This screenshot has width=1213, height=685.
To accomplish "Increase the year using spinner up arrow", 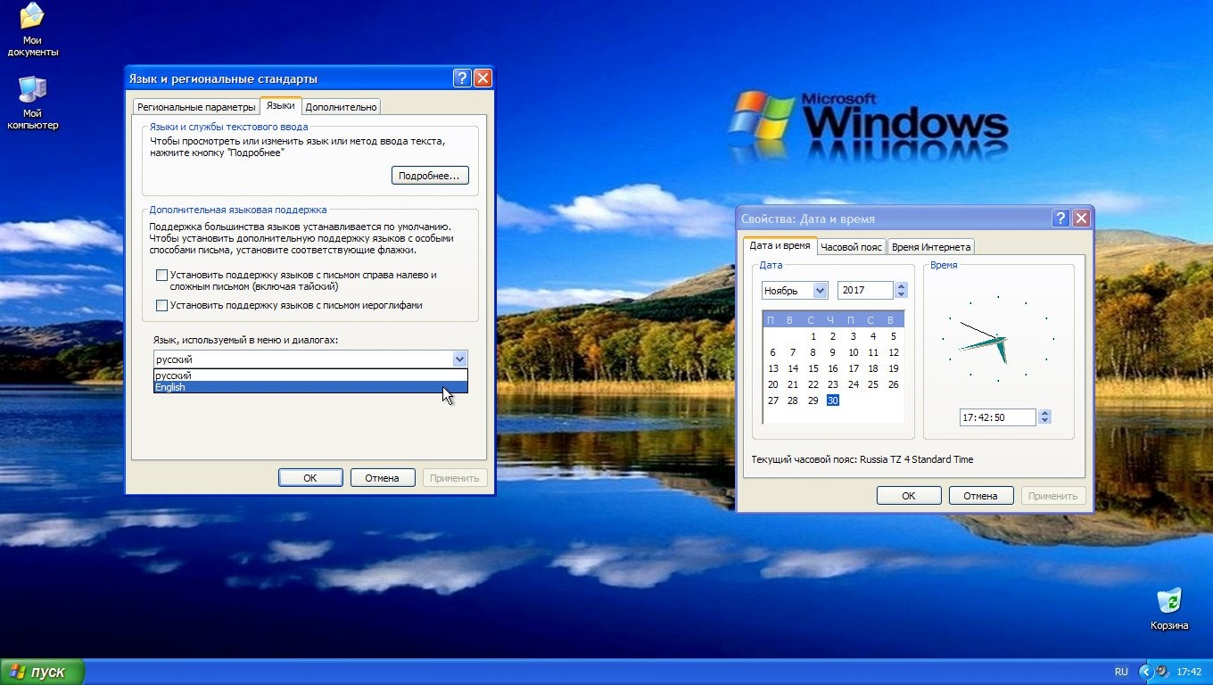I will point(901,286).
